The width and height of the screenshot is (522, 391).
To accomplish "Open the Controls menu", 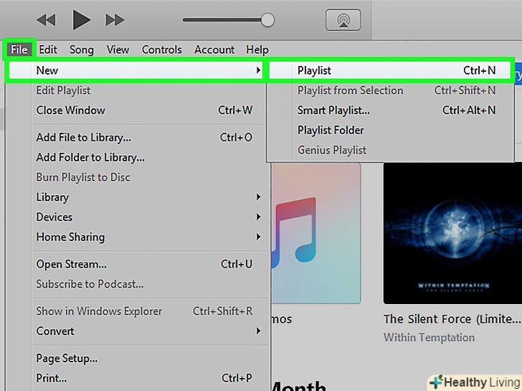I will 162,50.
